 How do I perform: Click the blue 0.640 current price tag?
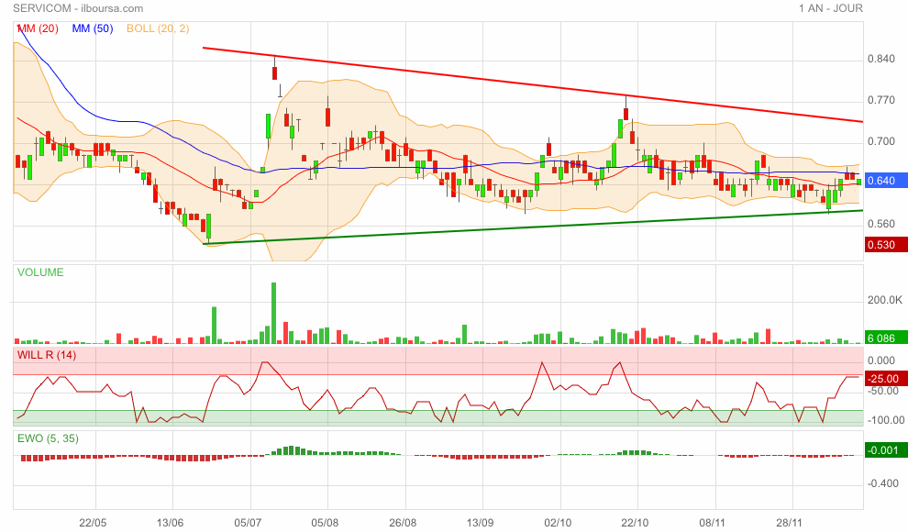click(x=886, y=181)
